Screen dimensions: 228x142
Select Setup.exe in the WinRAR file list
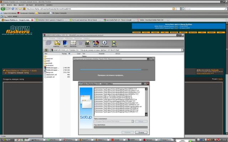[x=48, y=72]
